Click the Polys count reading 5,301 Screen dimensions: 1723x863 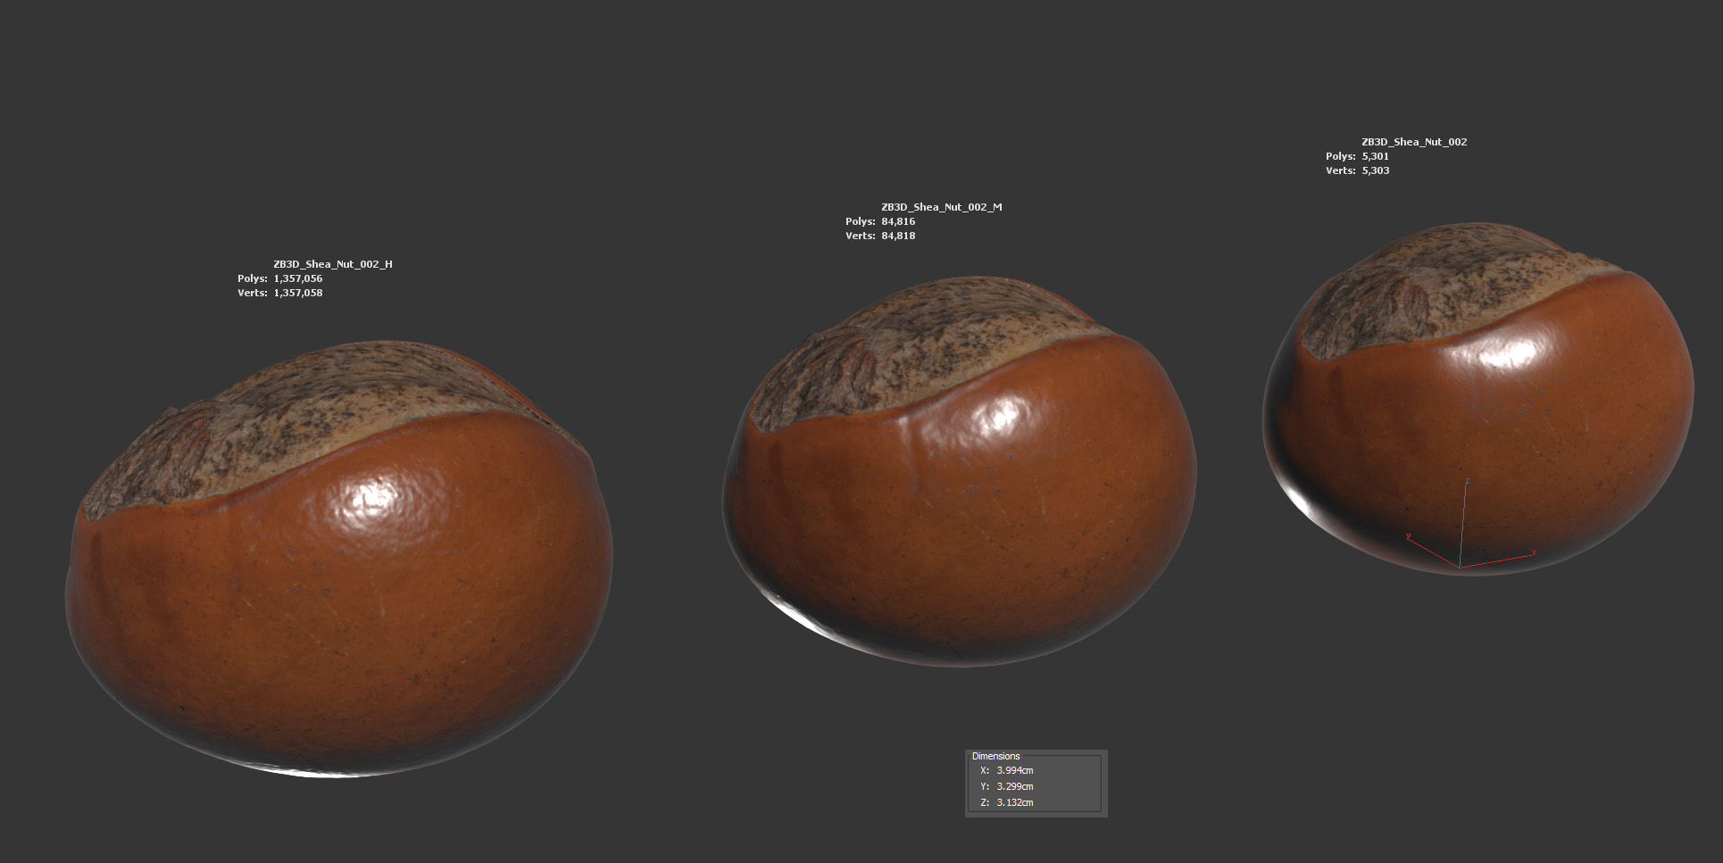click(1375, 156)
